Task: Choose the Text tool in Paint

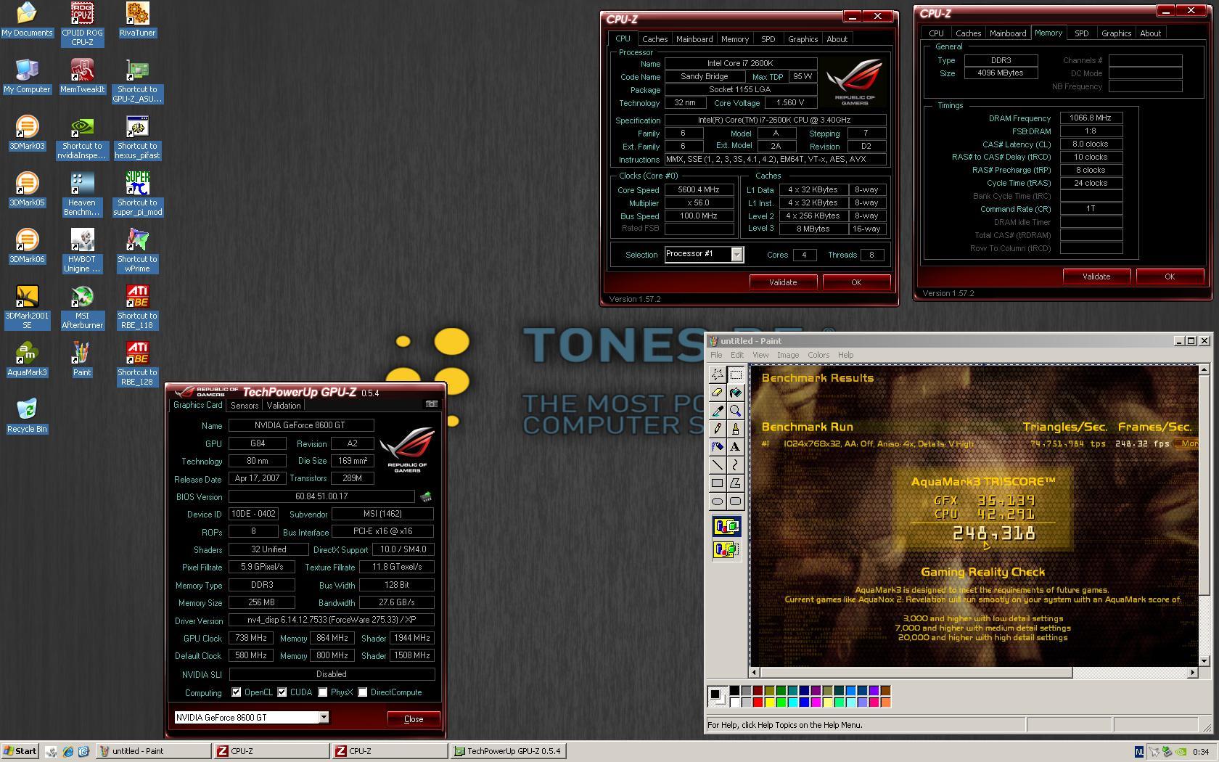Action: tap(735, 447)
